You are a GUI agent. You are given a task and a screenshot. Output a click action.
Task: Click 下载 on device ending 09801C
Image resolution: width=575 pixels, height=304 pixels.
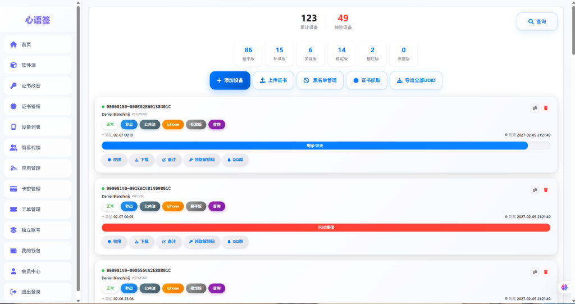[142, 242]
